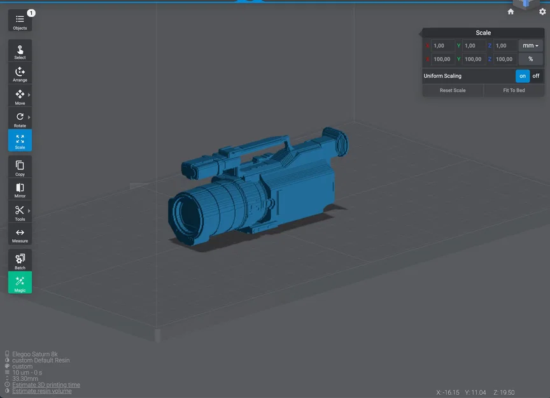This screenshot has height=398, width=550.
Task: Expand Move tool submenu arrow
Action: coord(29,95)
